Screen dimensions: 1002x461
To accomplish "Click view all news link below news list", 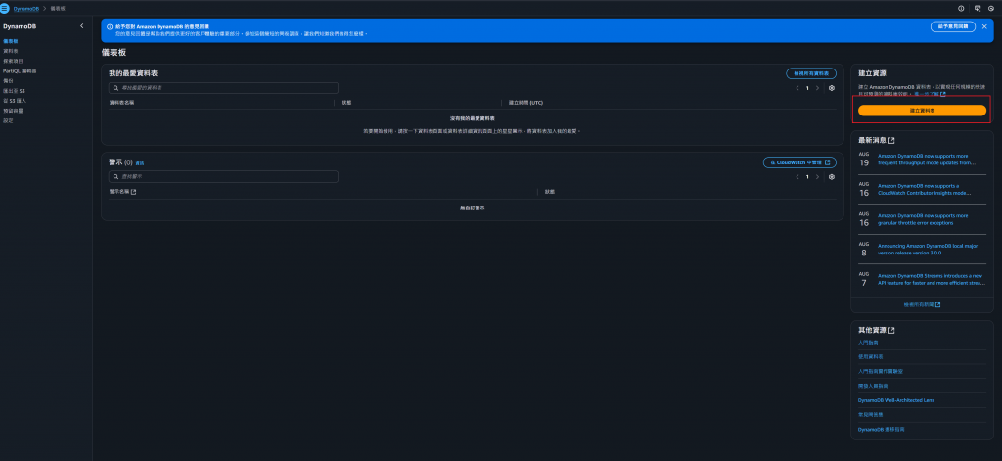I will (922, 305).
